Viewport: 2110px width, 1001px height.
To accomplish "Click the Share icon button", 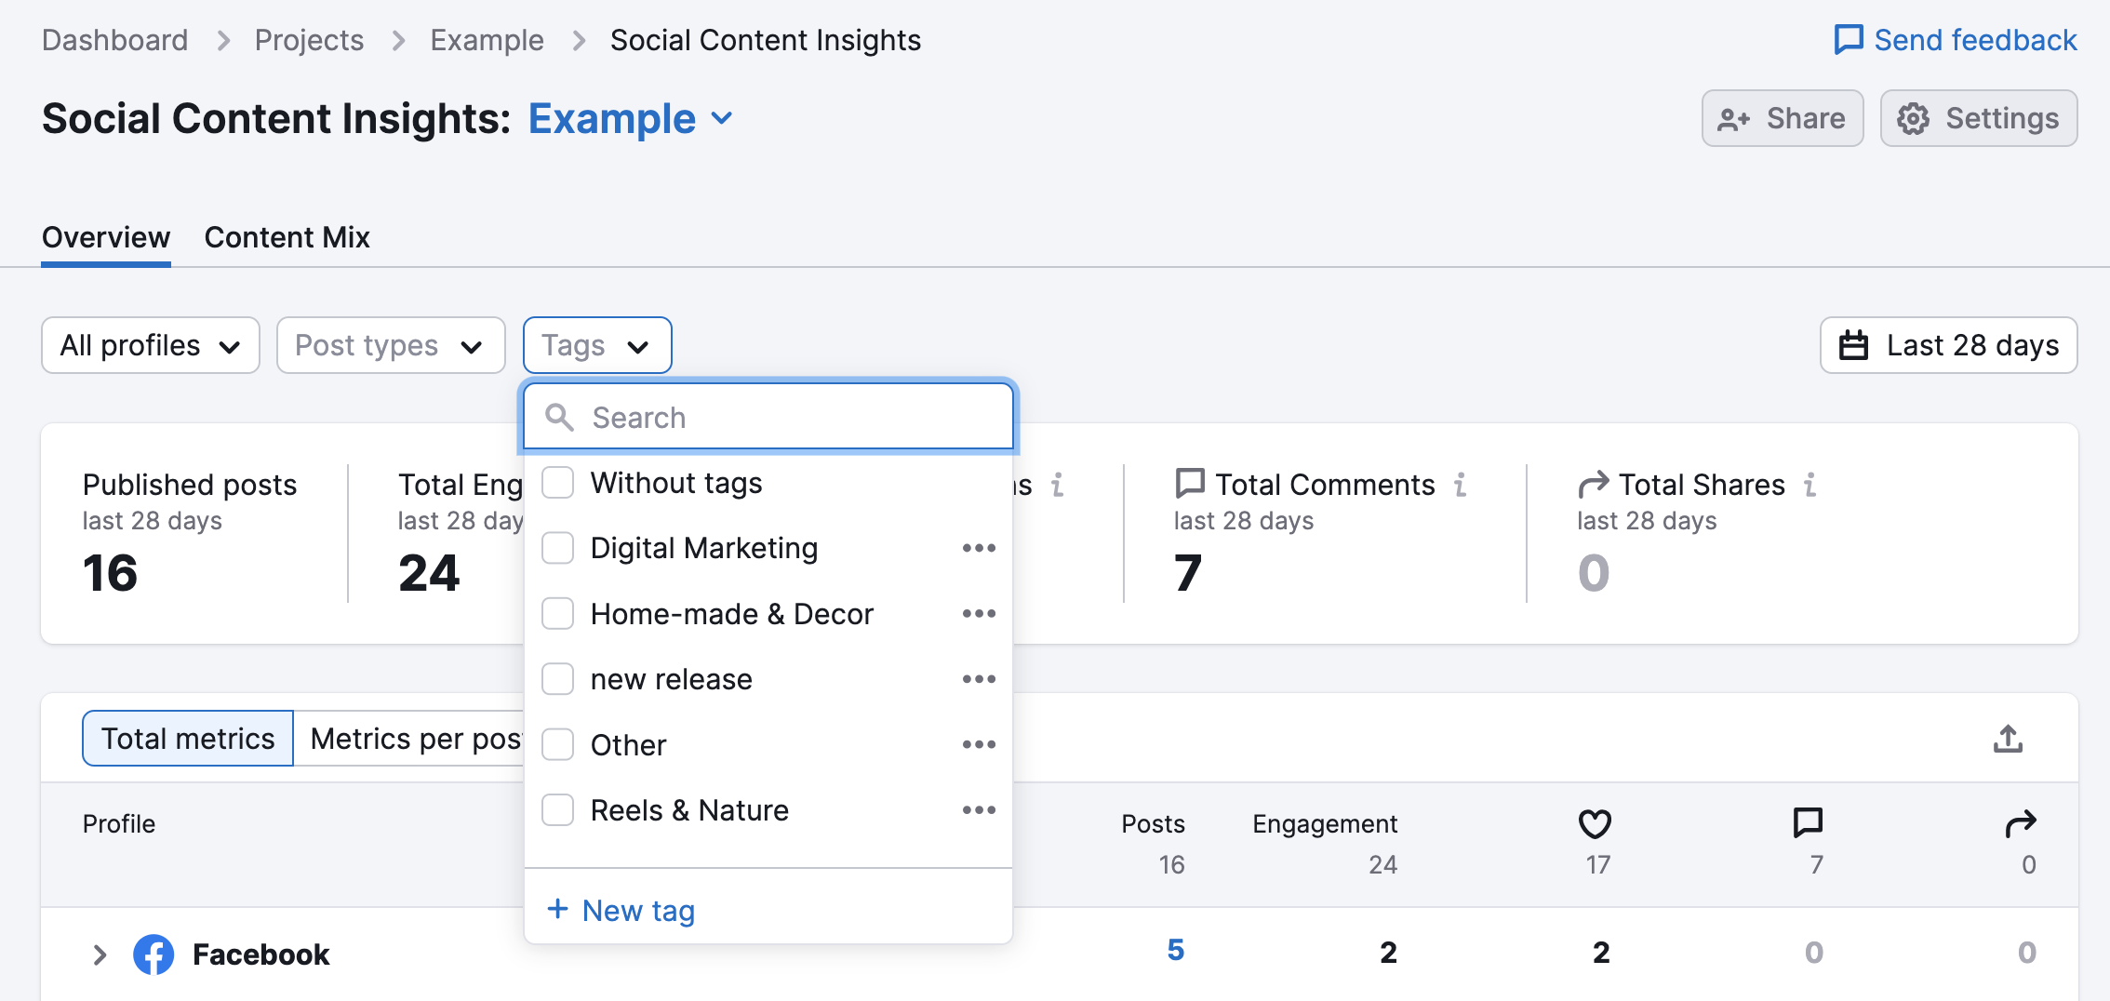I will coord(1732,118).
